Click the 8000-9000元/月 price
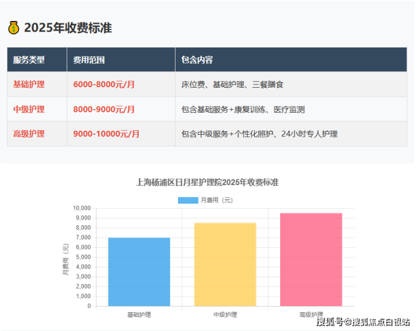 (104, 109)
